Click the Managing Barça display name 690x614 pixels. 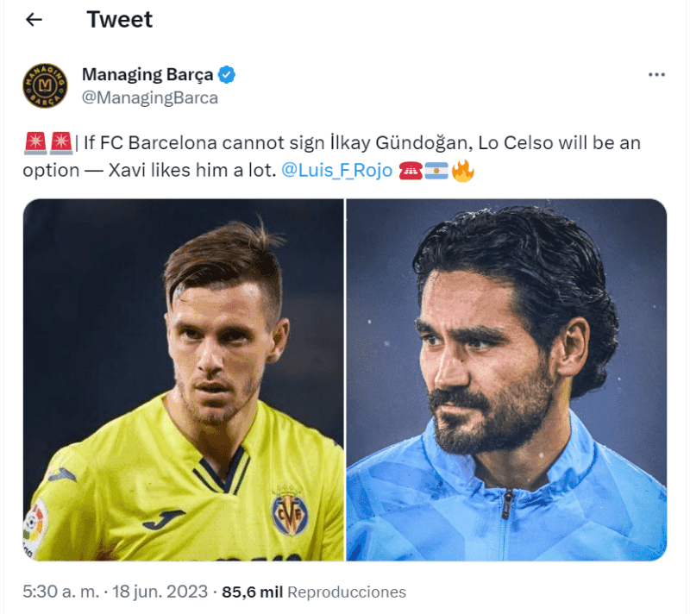(x=147, y=74)
